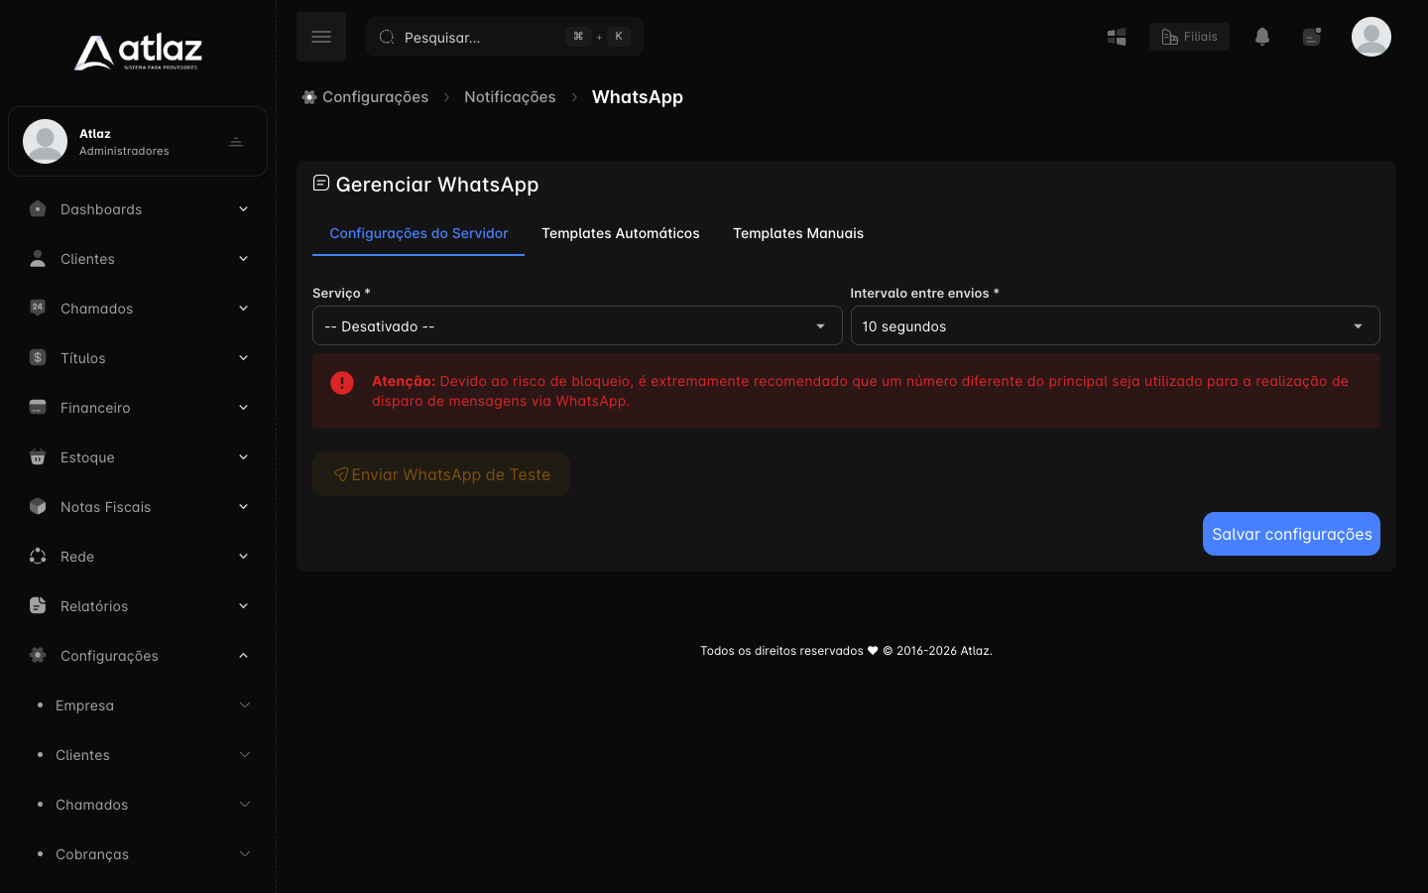Click the Títulos dollar icon
This screenshot has height=893, width=1428.
(x=38, y=357)
